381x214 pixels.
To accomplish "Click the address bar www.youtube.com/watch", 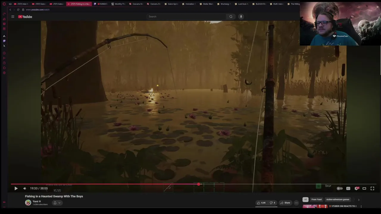I will (x=38, y=10).
